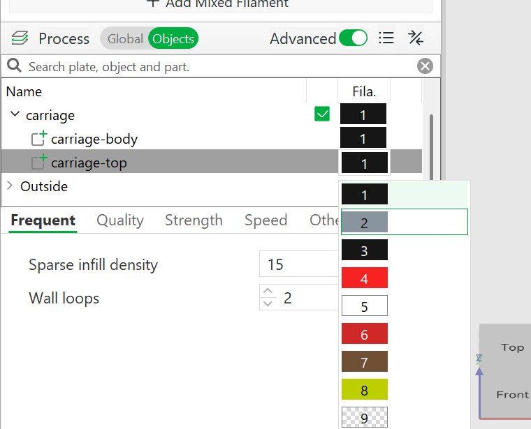The image size is (531, 429).
Task: Open filament selector for carriage-body row
Action: click(363, 137)
